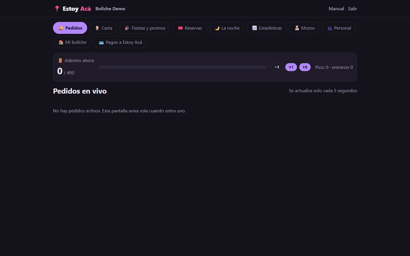Select the Pedidos tab

point(70,28)
